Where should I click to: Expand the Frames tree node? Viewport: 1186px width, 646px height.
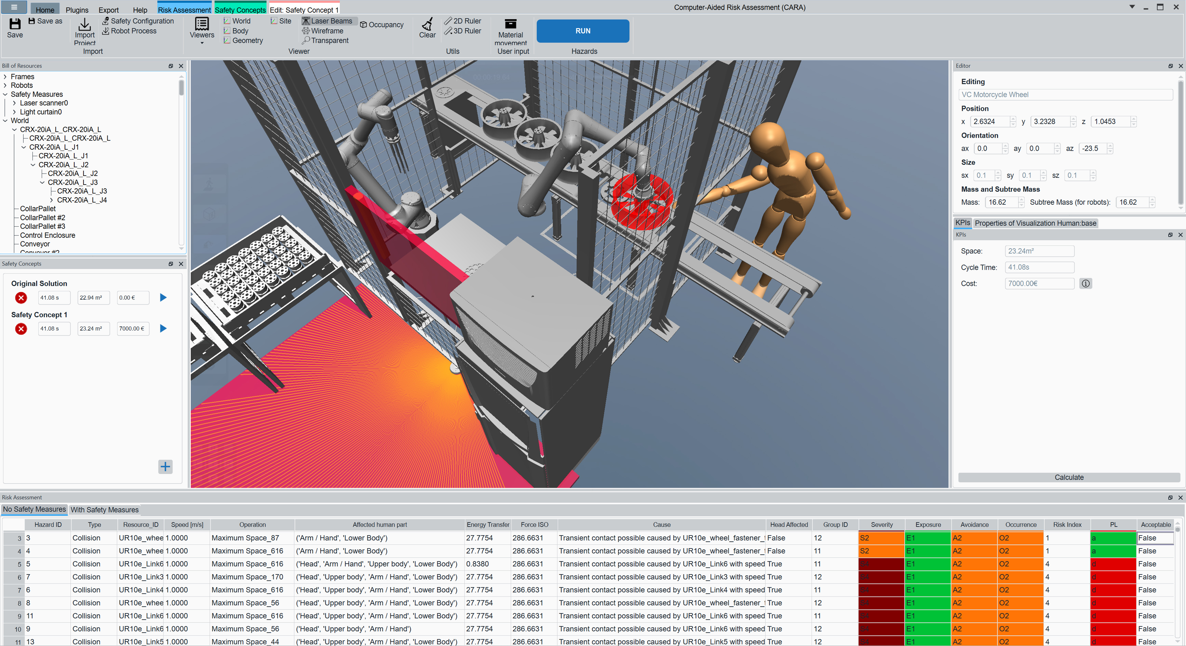[5, 77]
